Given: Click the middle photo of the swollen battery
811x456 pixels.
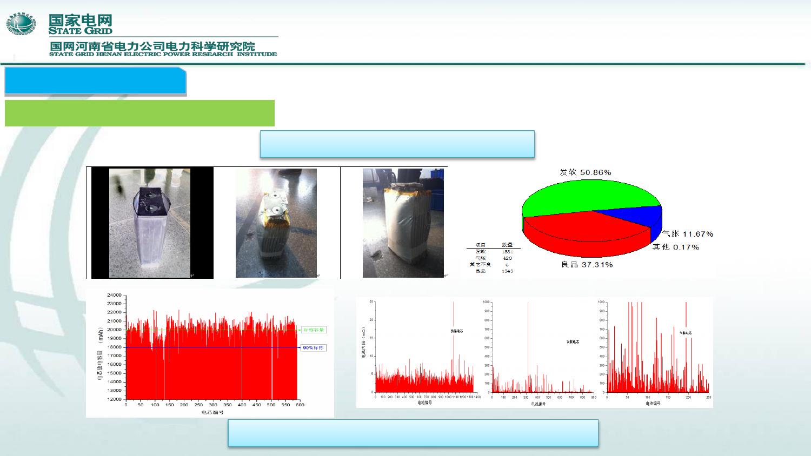Looking at the screenshot, I should tap(276, 223).
